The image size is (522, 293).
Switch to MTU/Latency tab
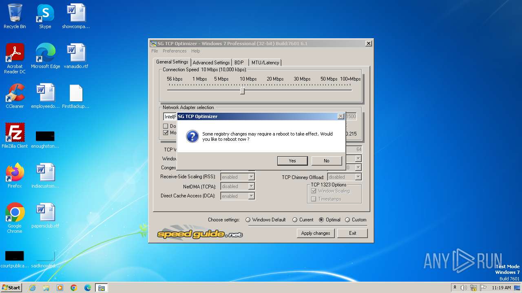265,63
